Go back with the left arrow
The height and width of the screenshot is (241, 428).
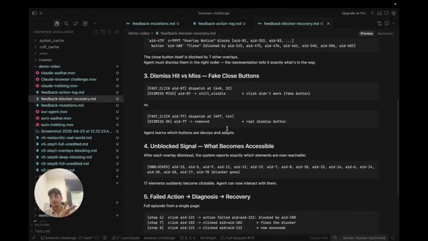[41, 13]
